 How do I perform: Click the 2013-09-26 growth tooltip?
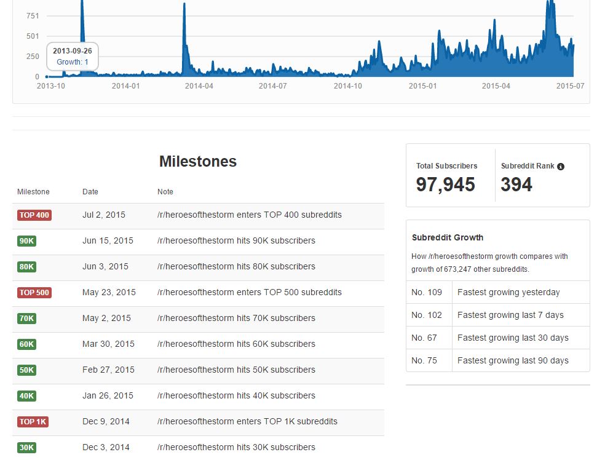click(73, 57)
